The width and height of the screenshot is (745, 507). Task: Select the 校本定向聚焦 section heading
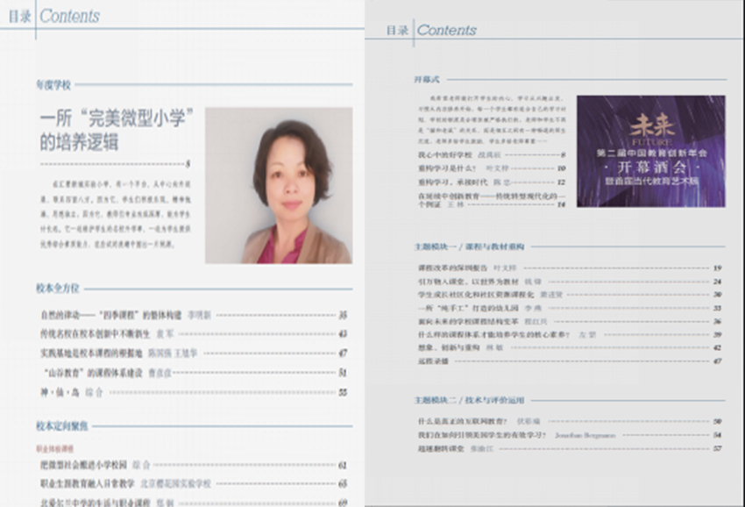point(62,425)
